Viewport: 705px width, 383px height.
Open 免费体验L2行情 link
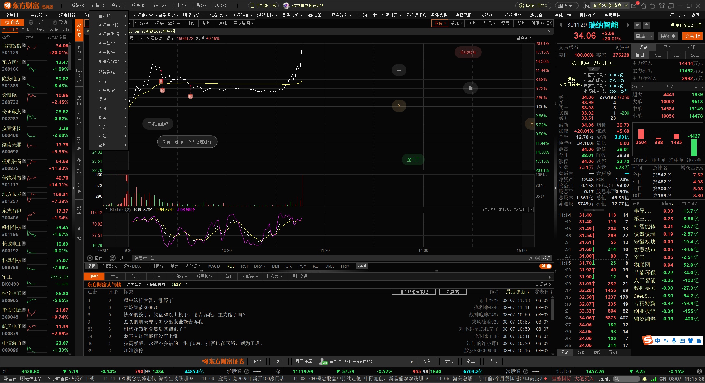tap(686, 25)
